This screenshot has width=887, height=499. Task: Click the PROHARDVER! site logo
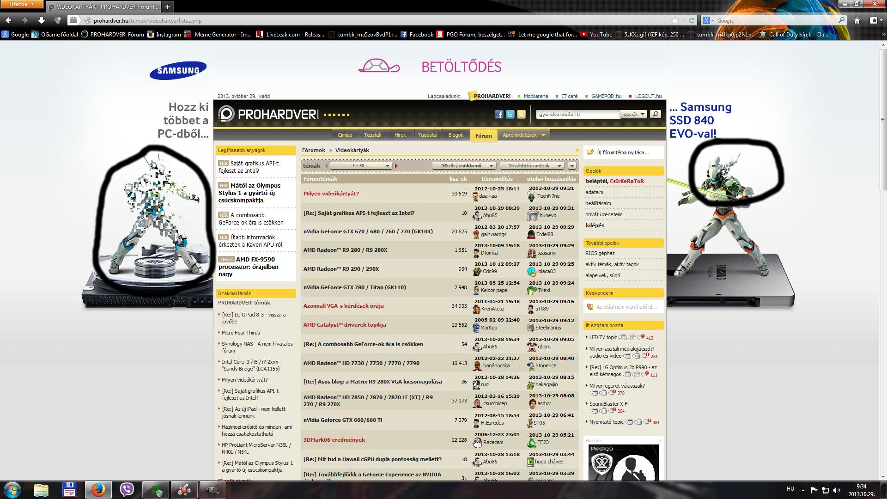[x=268, y=114]
